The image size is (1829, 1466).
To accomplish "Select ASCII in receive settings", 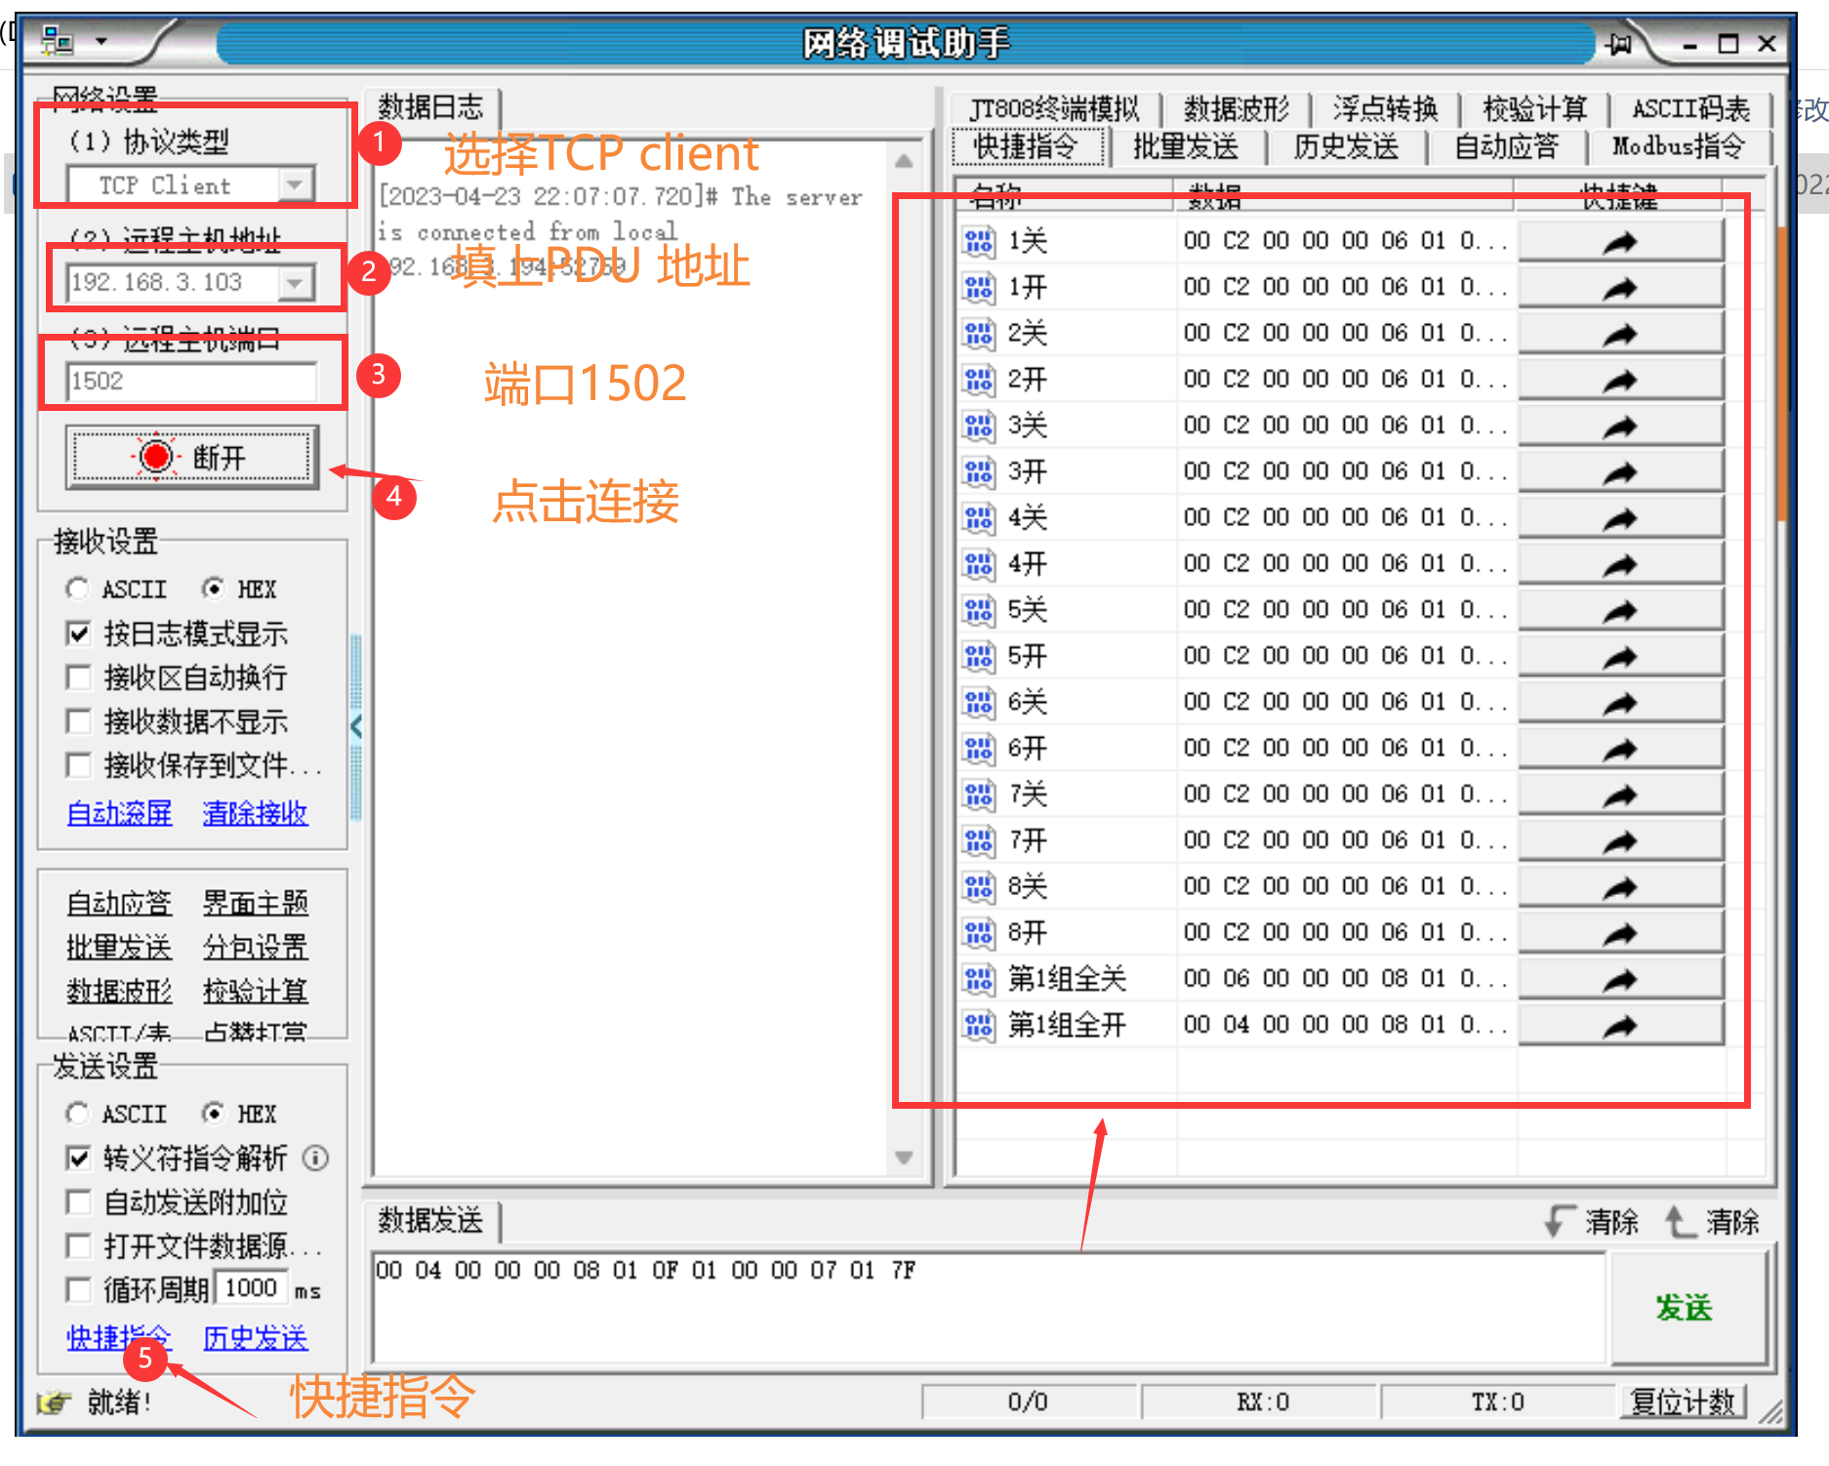I will [77, 589].
